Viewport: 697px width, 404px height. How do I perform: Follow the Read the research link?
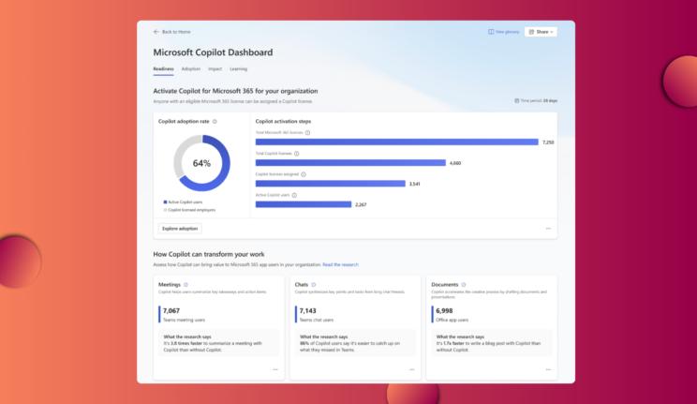(x=340, y=264)
